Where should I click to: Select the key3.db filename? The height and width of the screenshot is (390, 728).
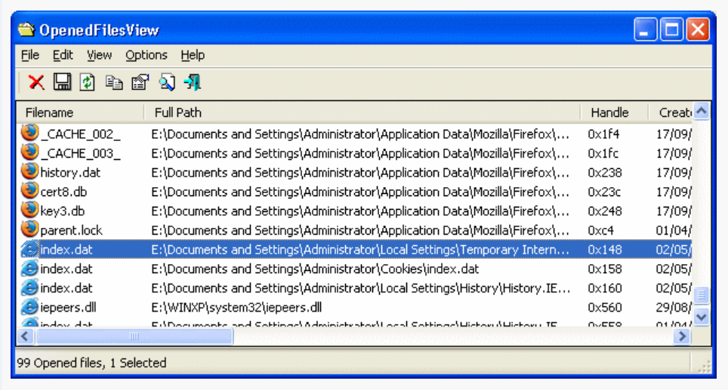62,211
